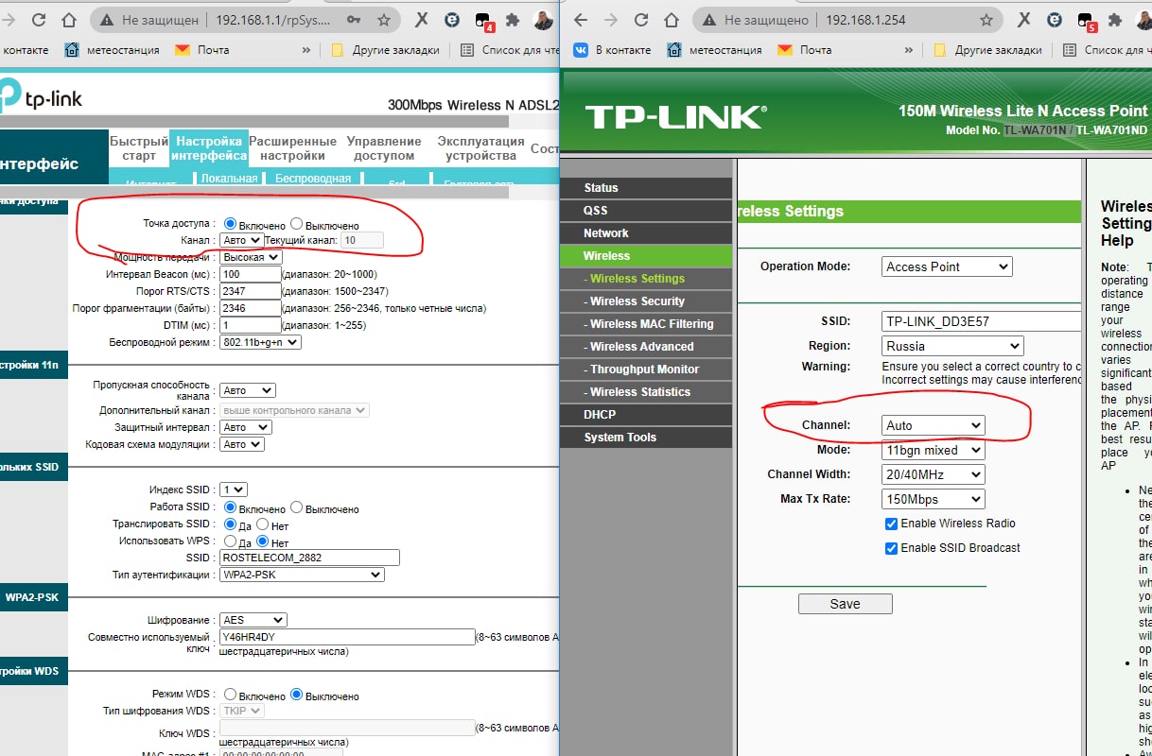Open 'метеостанция' bookmark in right browser
Screen dimensions: 1152x756
pyautogui.click(x=714, y=50)
